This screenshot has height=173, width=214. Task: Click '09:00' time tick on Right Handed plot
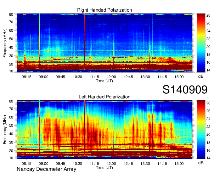(43, 77)
